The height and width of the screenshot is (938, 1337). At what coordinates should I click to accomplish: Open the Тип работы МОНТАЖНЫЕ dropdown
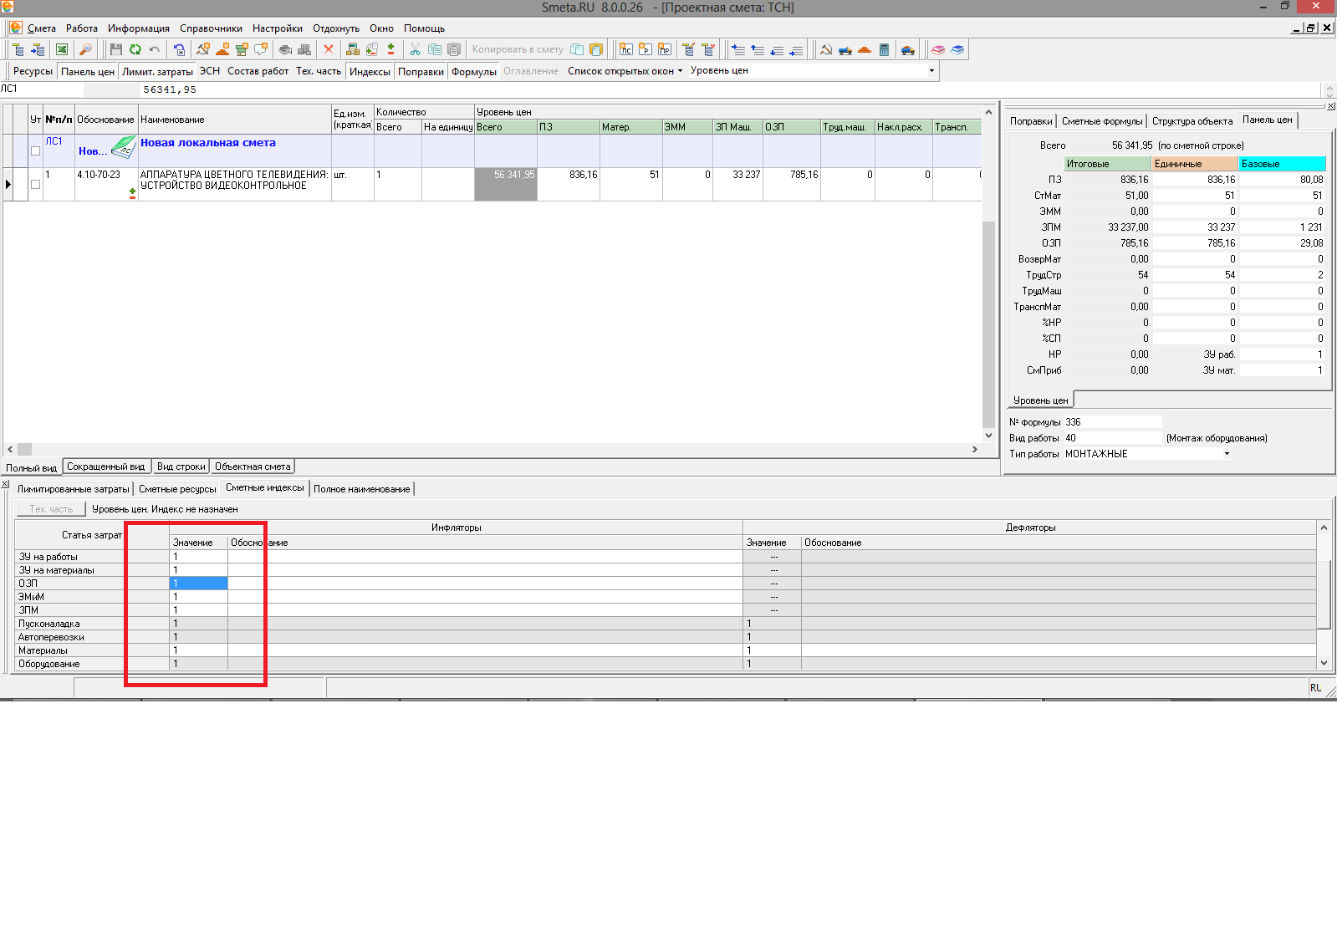pyautogui.click(x=1227, y=454)
